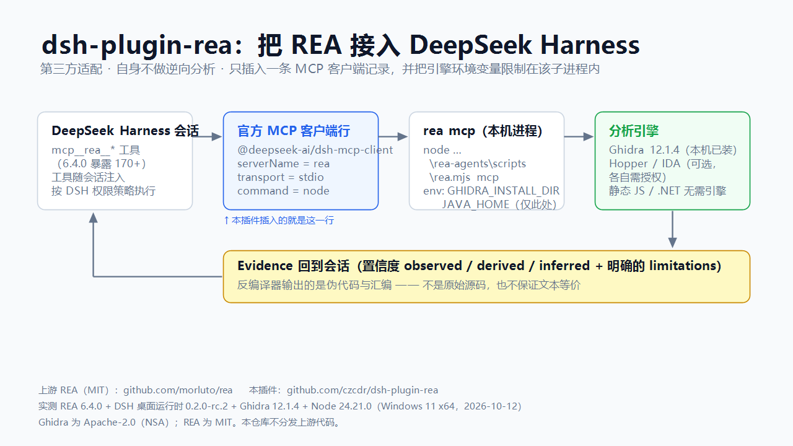Click the title 'dsh-plugin-rea：把 REA 接入 DeepSeek Harness'
This screenshot has height=446, width=793.
coord(340,45)
